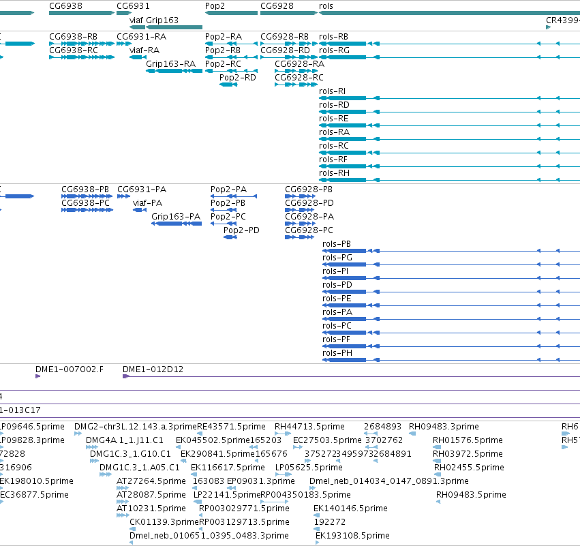Image resolution: width=580 pixels, height=546 pixels.
Task: Click the teal Grip163 gene bar
Action: point(174,27)
